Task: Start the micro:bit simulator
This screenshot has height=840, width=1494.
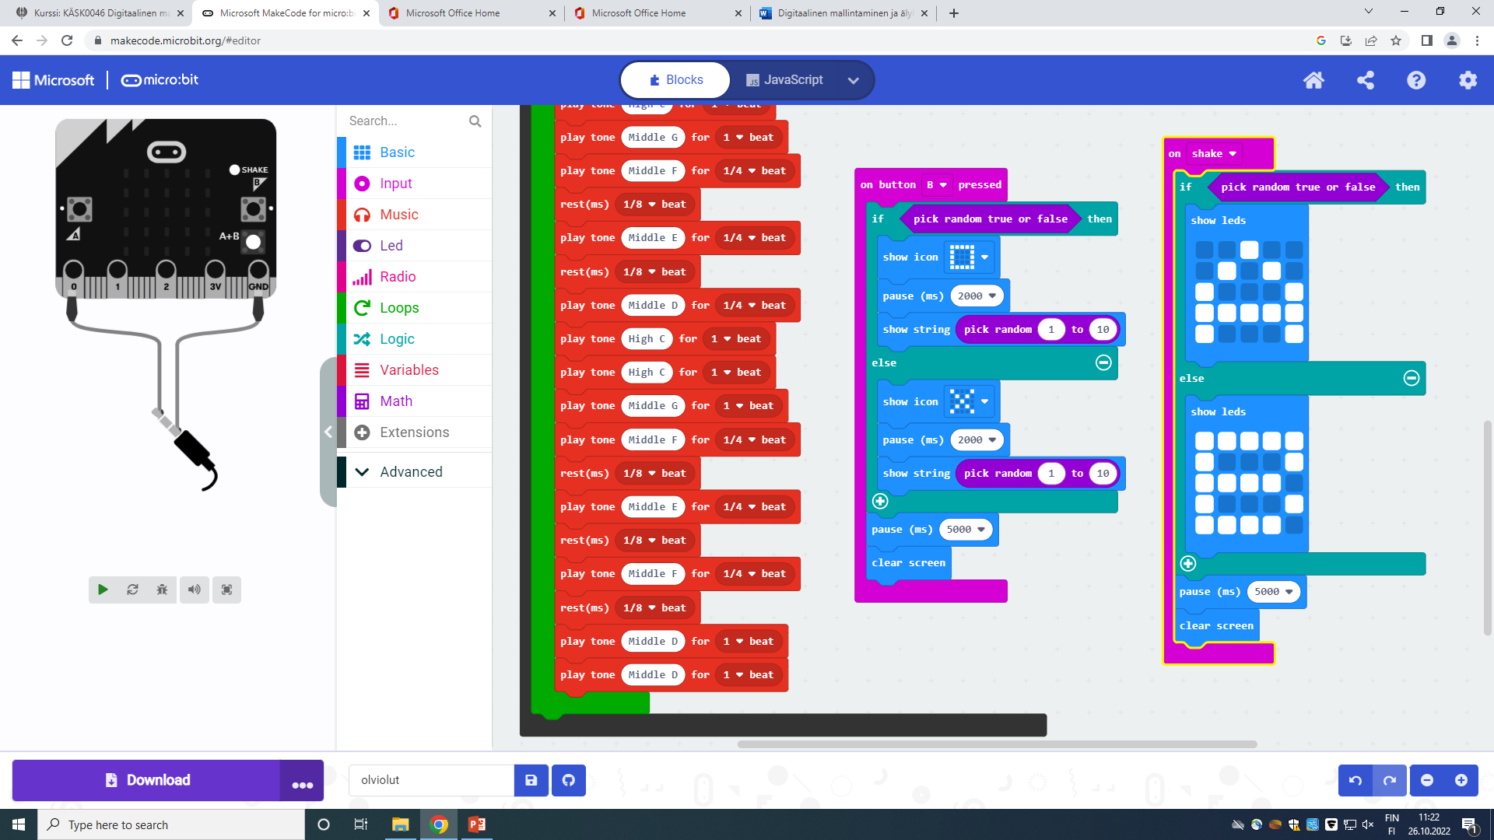Action: tap(102, 590)
